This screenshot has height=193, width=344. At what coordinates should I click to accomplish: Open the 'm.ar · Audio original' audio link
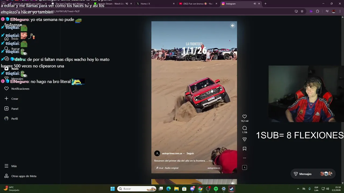pos(167,168)
